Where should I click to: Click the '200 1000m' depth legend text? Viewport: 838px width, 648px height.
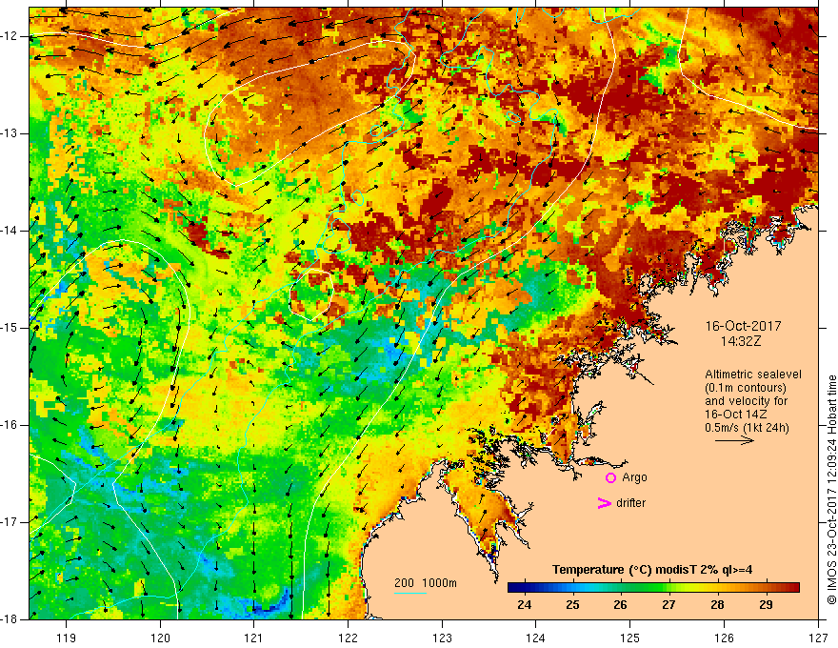coord(426,583)
